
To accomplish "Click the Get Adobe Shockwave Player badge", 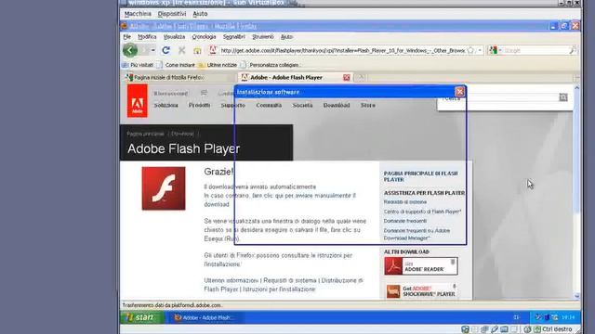I will click(421, 291).
